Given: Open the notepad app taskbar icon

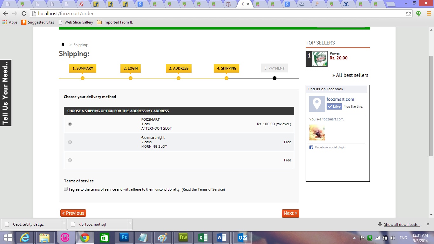Looking at the screenshot, I should point(143,238).
